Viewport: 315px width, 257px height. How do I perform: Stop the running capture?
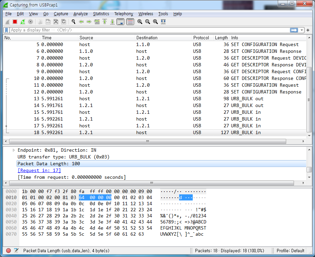[15, 22]
